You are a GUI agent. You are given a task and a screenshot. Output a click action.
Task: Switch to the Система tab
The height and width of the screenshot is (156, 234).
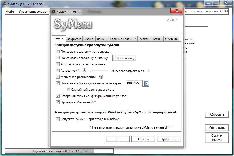171,39
